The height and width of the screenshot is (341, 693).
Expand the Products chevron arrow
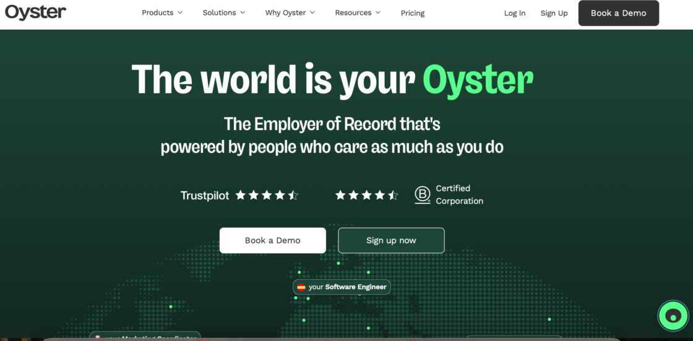(x=180, y=13)
